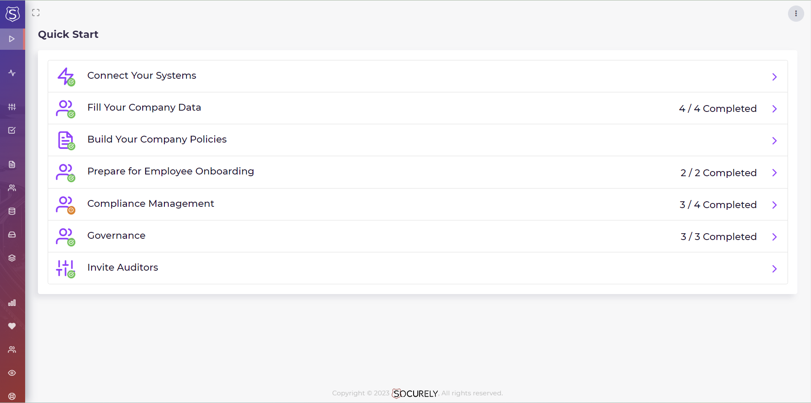This screenshot has height=403, width=811.
Task: Toggle the eye visibility icon in sidebar
Action: (x=12, y=373)
